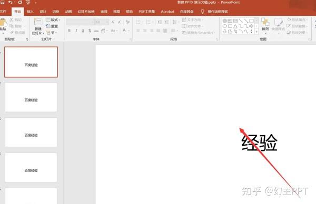Open the 版式 (Layout) dropdown
The image size is (316, 204).
coord(53,19)
